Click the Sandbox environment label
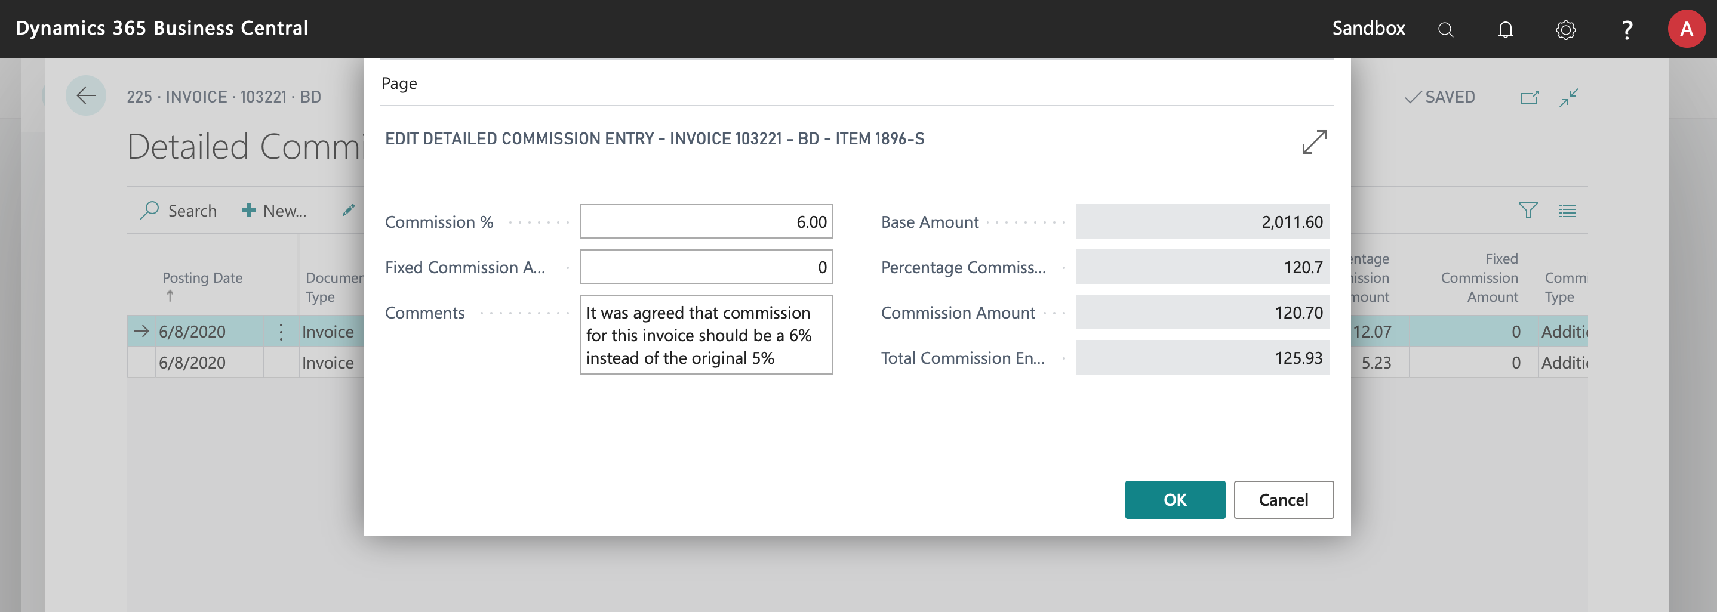 point(1368,28)
